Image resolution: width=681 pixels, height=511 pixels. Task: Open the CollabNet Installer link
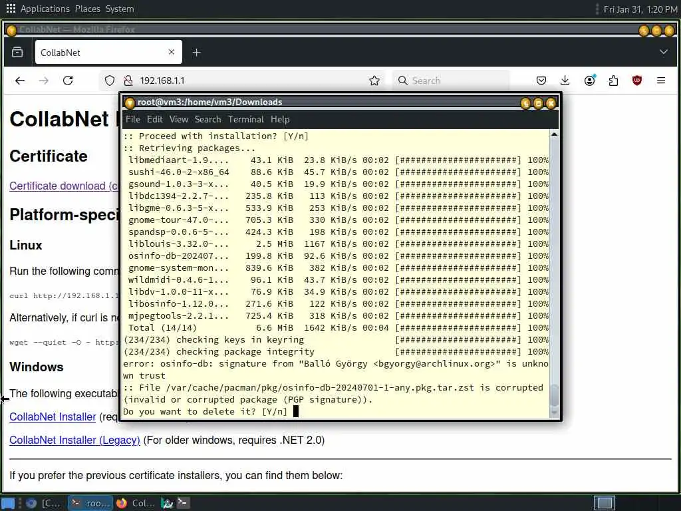click(x=53, y=417)
